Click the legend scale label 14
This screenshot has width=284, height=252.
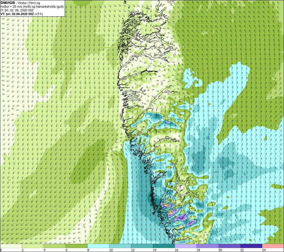(x=154, y=250)
